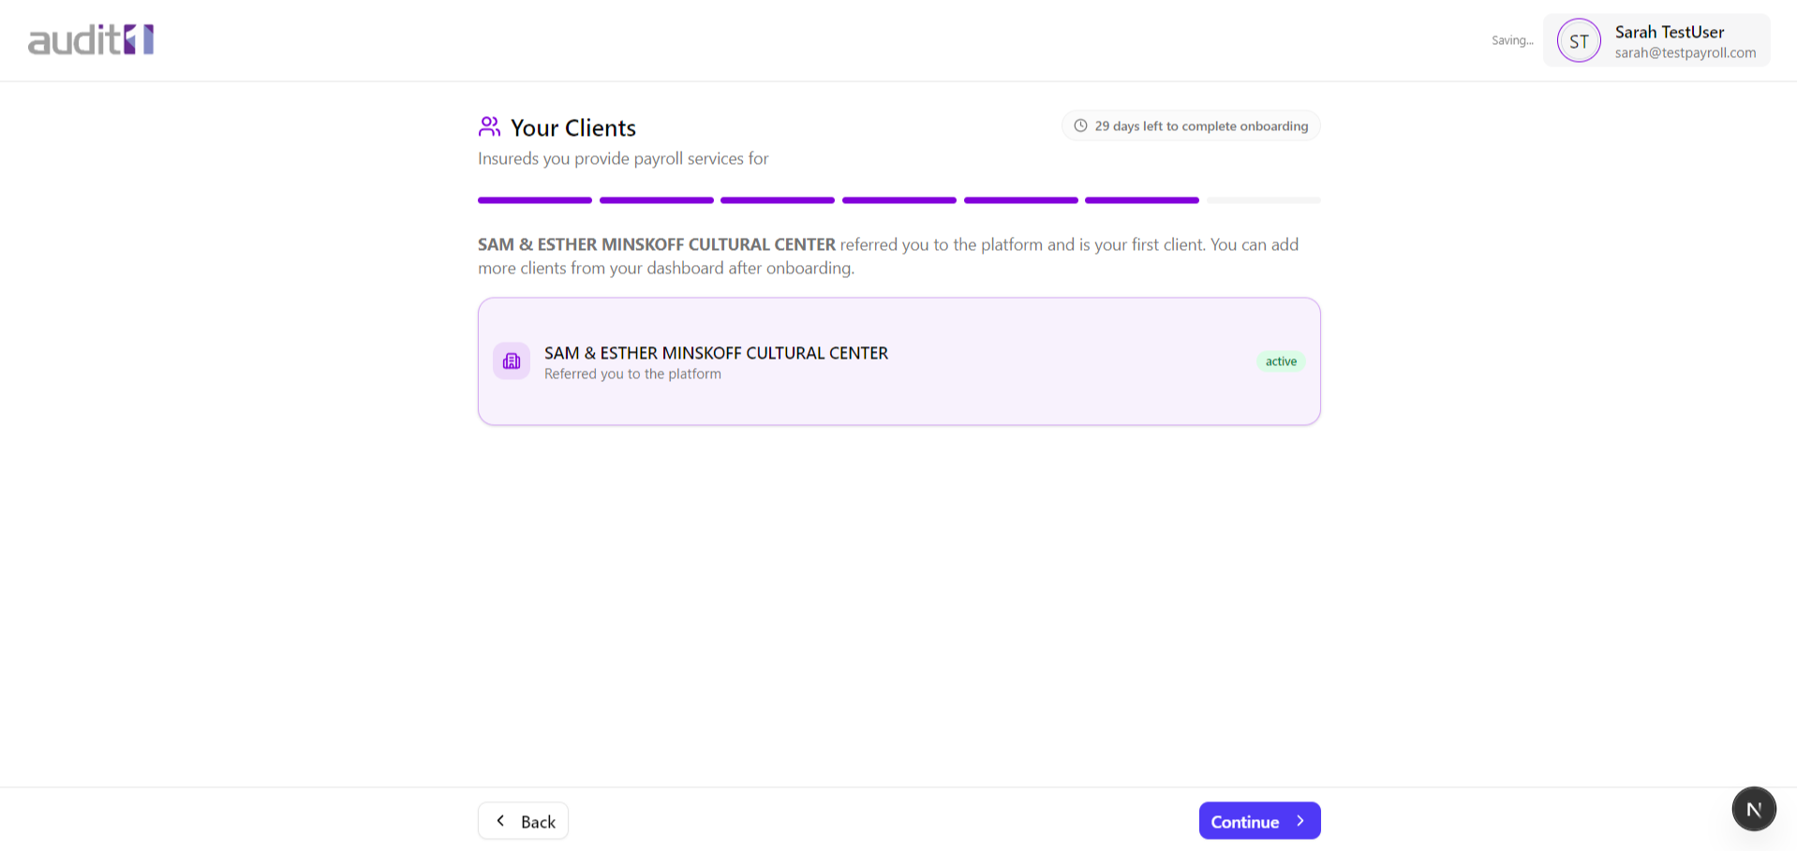The width and height of the screenshot is (1797, 851).
Task: Click the Your Clients people icon
Action: pyautogui.click(x=489, y=126)
